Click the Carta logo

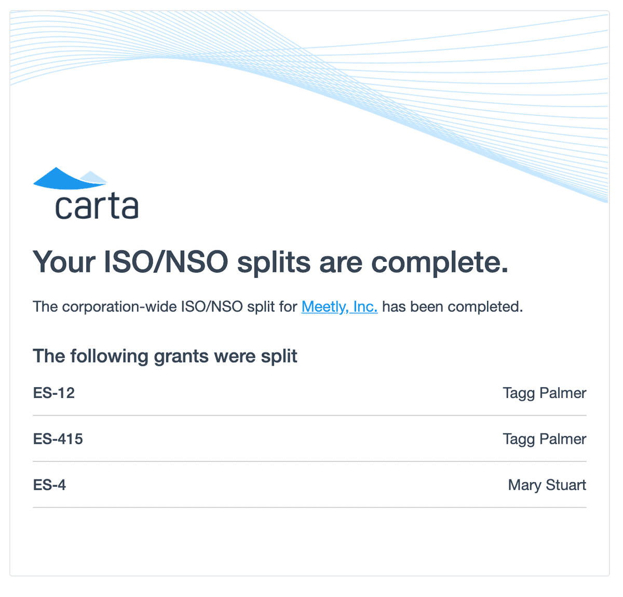pos(86,193)
